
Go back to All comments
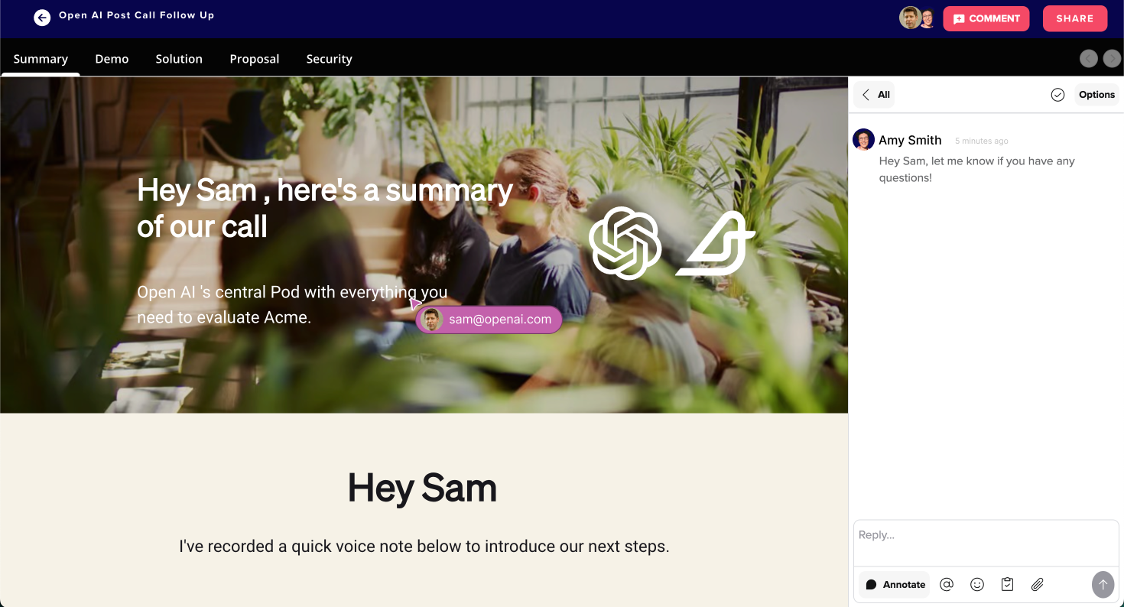875,95
